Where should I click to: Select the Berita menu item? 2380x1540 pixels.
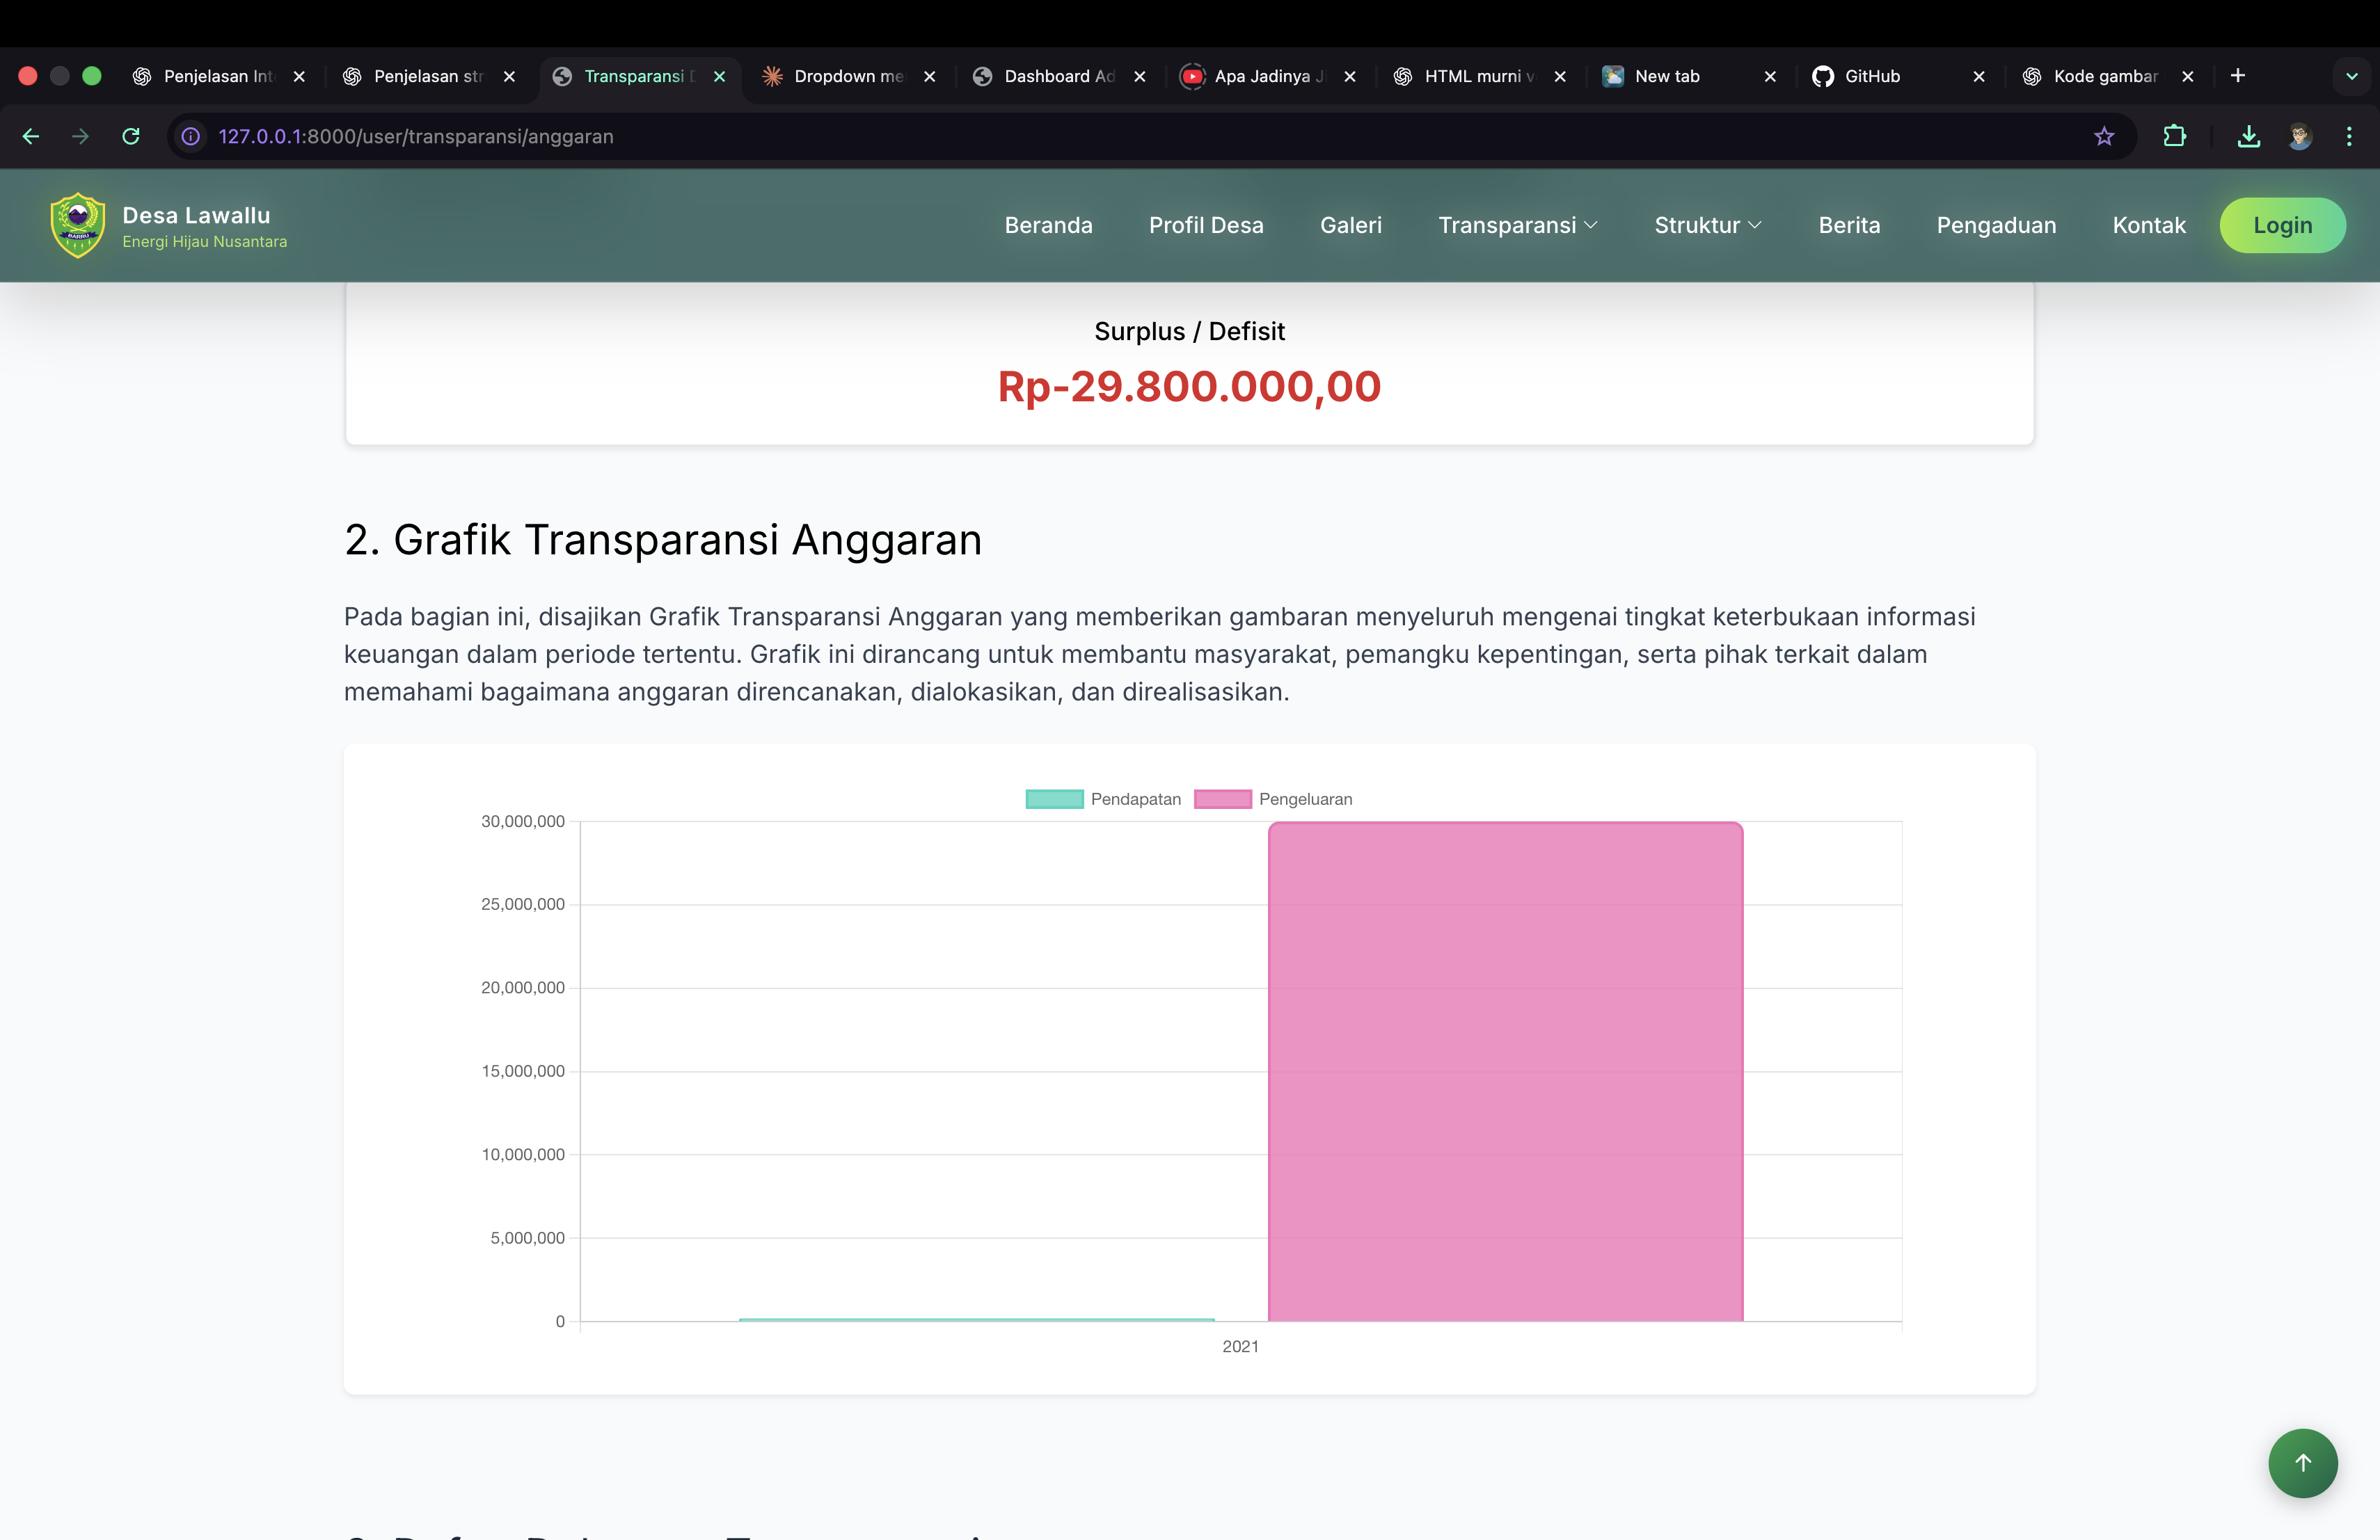click(1849, 225)
